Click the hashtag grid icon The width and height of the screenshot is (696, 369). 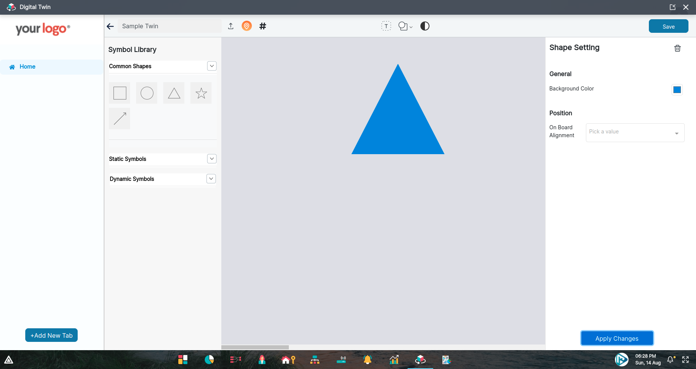pos(263,26)
